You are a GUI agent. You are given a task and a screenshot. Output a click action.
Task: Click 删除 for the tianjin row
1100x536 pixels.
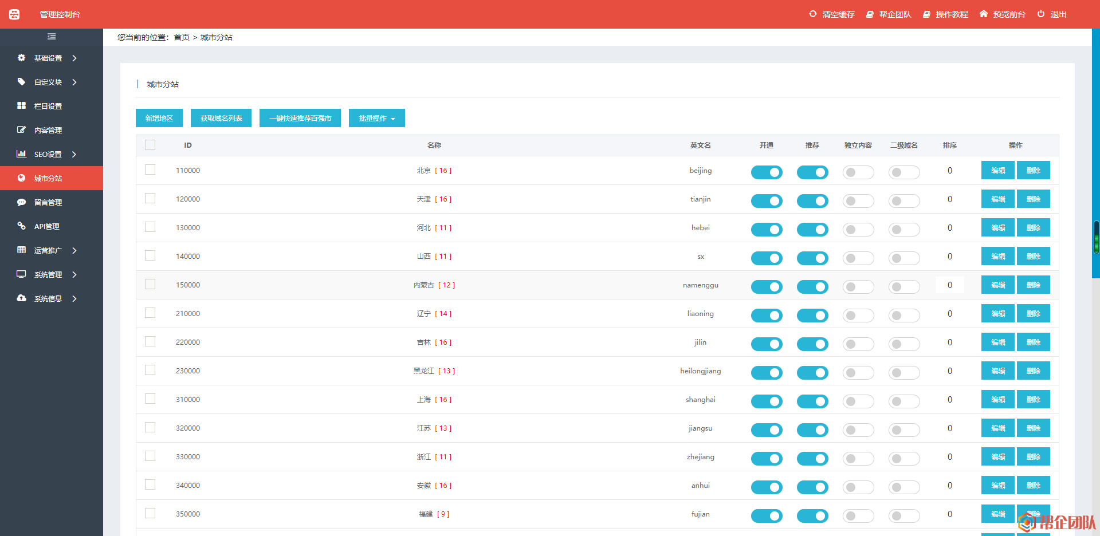click(x=1034, y=199)
